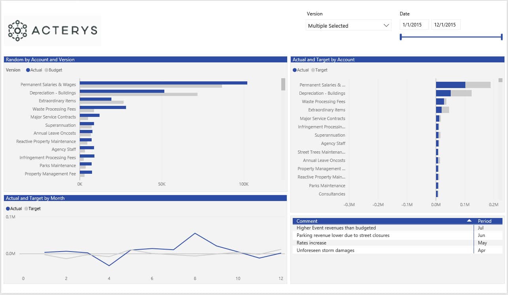The height and width of the screenshot is (295, 508).
Task: Select the Permanent Salaries & Wages Actual bar
Action: 163,83
